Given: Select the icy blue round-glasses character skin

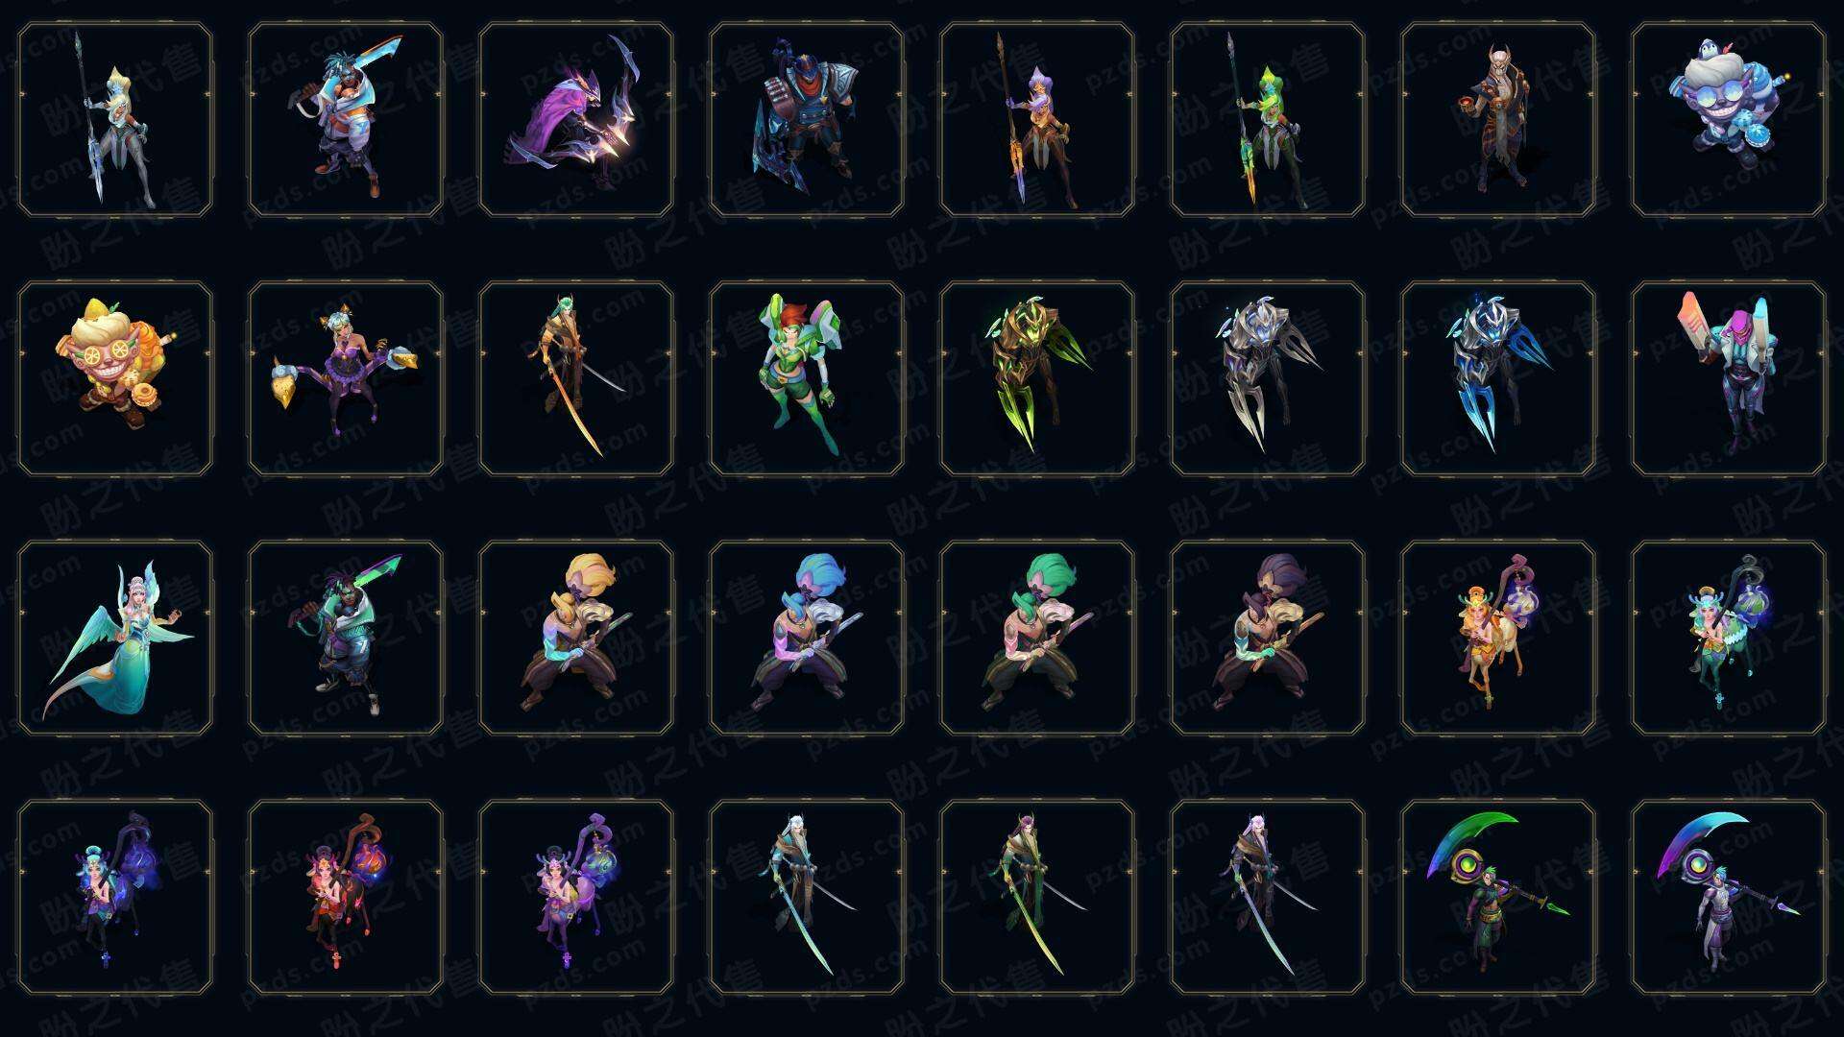Looking at the screenshot, I should coord(1729,119).
